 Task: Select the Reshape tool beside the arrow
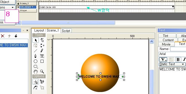point(42,40)
